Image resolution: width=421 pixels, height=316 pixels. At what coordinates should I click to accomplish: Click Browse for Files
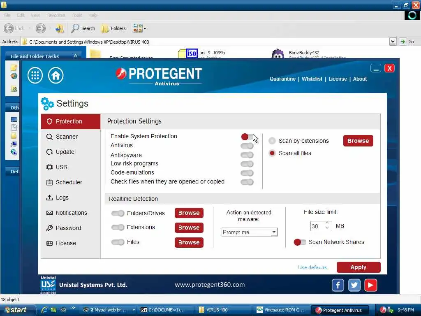[189, 242]
